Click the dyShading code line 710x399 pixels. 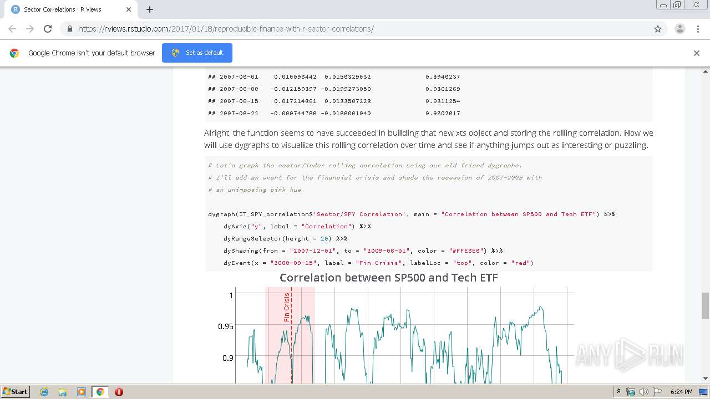tap(363, 250)
